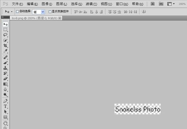
Task: Enable the 自动选择 checkbox
Action: point(17,12)
